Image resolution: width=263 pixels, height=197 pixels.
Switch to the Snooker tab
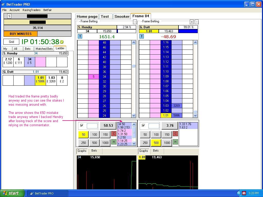tap(122, 16)
